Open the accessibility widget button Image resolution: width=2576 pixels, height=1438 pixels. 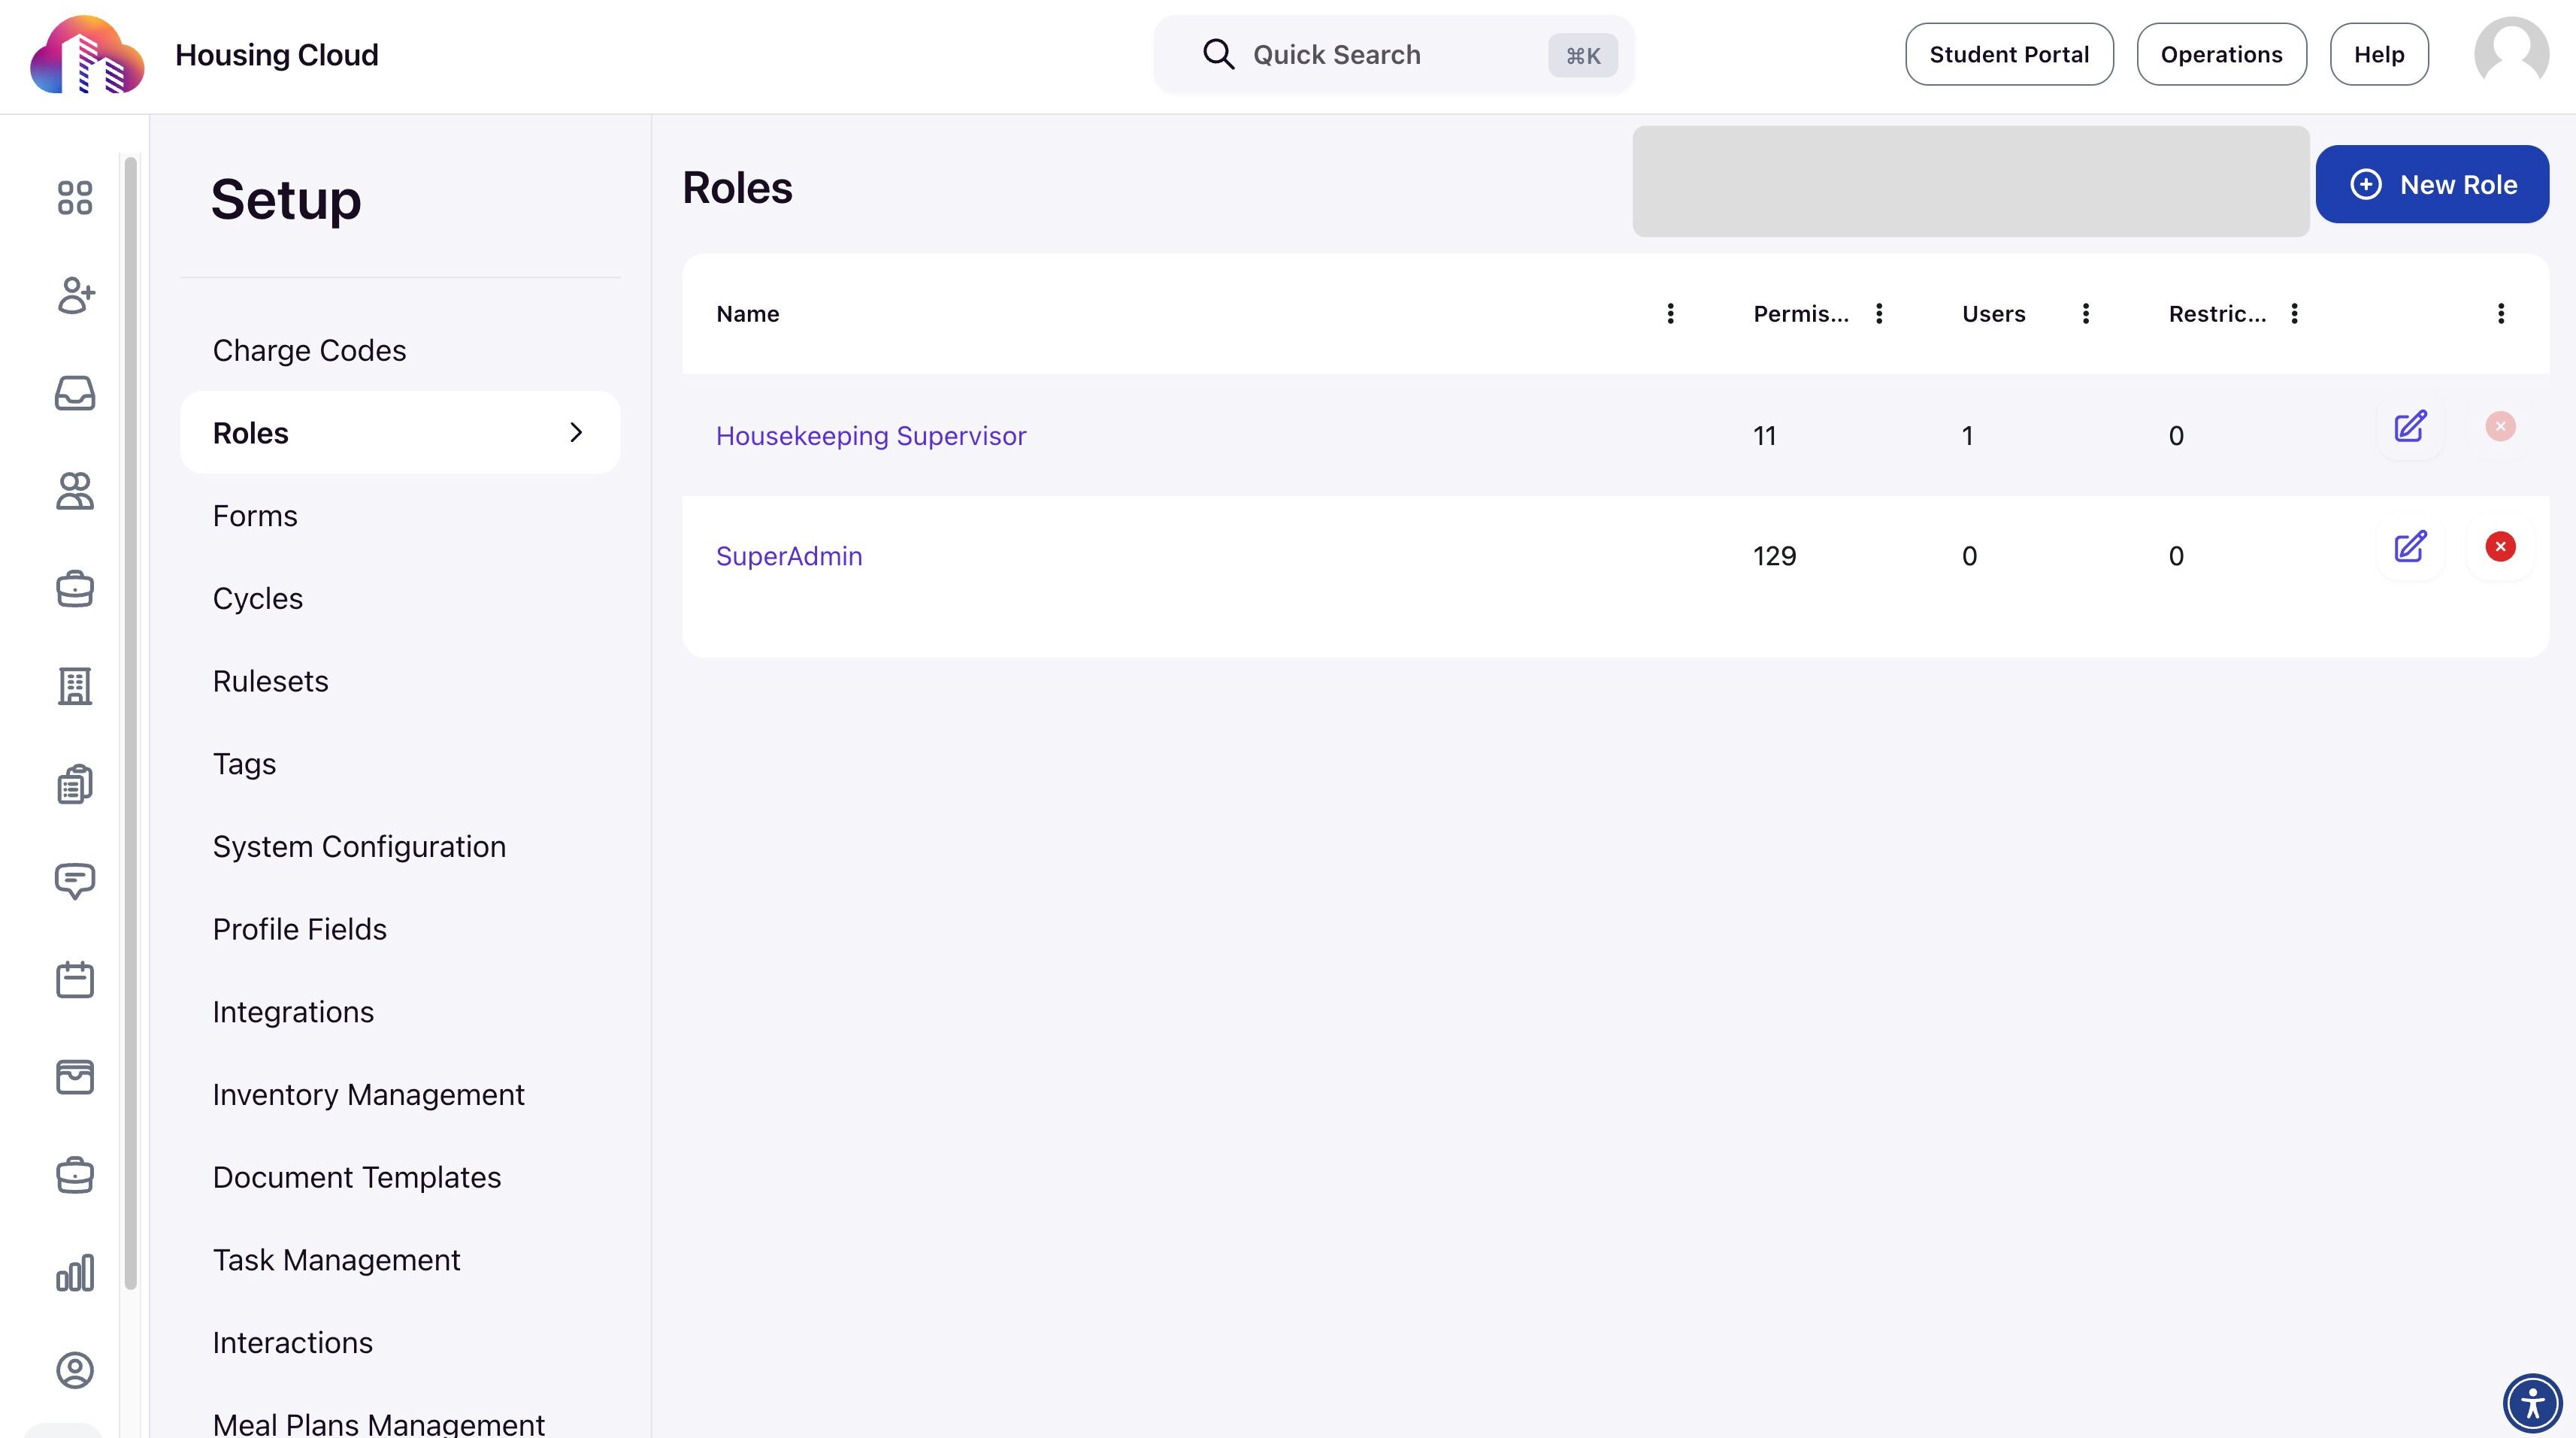pos(2532,1403)
